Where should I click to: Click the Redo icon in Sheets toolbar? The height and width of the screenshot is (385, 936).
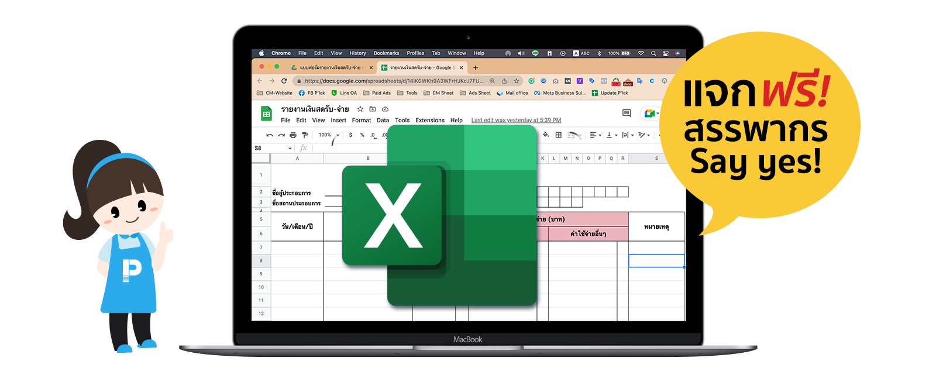click(x=281, y=135)
